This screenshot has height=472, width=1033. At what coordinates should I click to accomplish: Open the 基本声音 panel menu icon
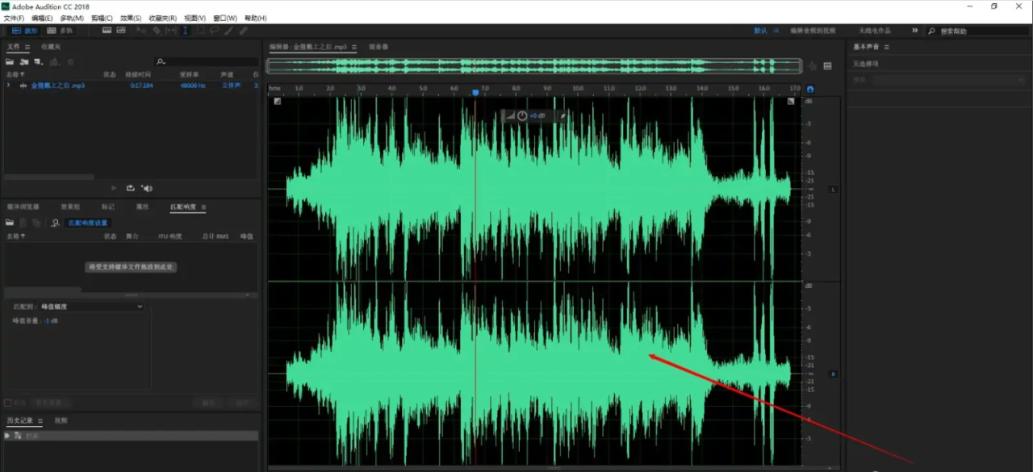[x=887, y=47]
